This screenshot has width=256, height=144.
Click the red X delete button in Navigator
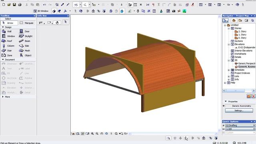click(253, 96)
